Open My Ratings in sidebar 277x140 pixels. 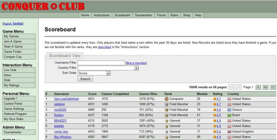coord(19,85)
